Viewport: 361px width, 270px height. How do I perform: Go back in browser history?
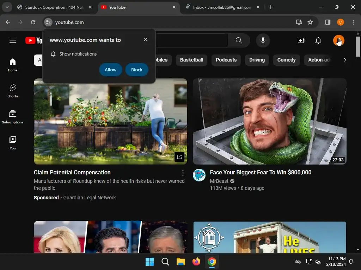(8, 22)
